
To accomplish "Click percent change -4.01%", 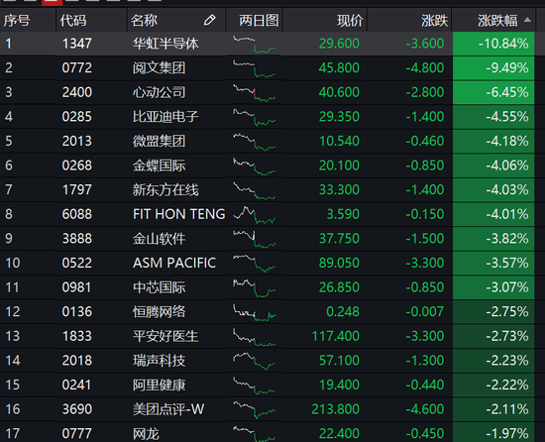I will pyautogui.click(x=507, y=214).
